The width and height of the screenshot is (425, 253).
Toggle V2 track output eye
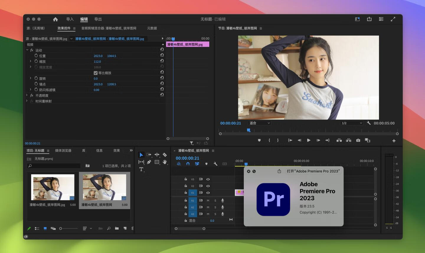click(x=208, y=186)
